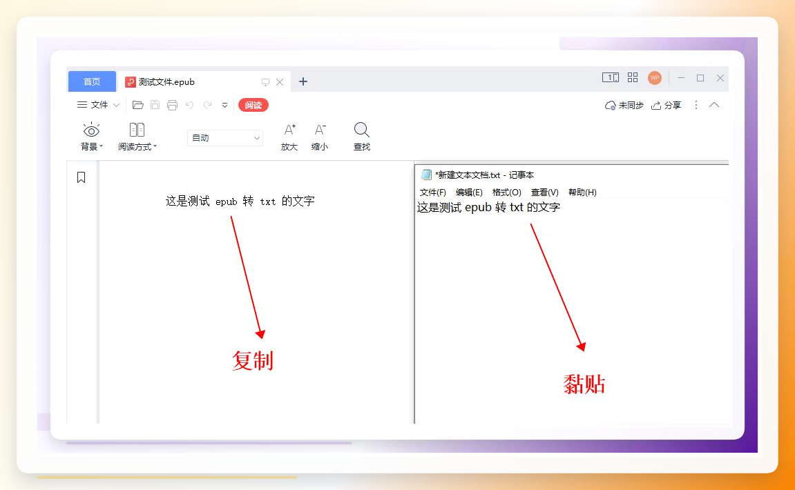Click the pasted text line in Notepad
The width and height of the screenshot is (795, 490).
pyautogui.click(x=489, y=207)
